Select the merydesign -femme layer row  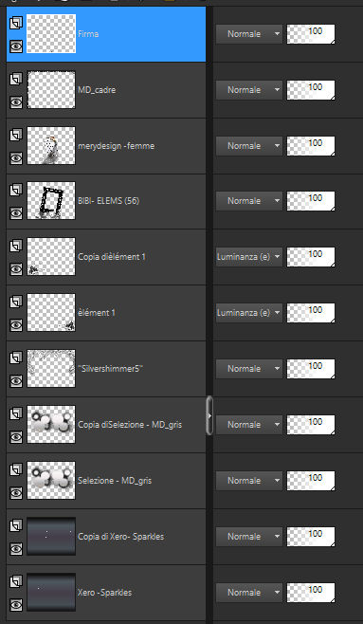(x=106, y=146)
